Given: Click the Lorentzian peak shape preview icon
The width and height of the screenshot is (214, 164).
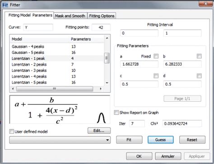Looking at the screenshot, I should tap(101, 118).
